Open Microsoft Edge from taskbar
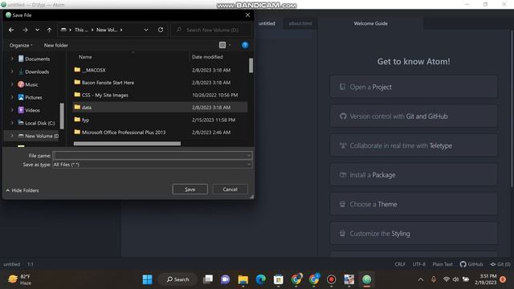Image resolution: width=514 pixels, height=289 pixels. tap(260, 279)
